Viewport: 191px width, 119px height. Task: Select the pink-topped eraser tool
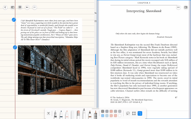(x=78, y=115)
